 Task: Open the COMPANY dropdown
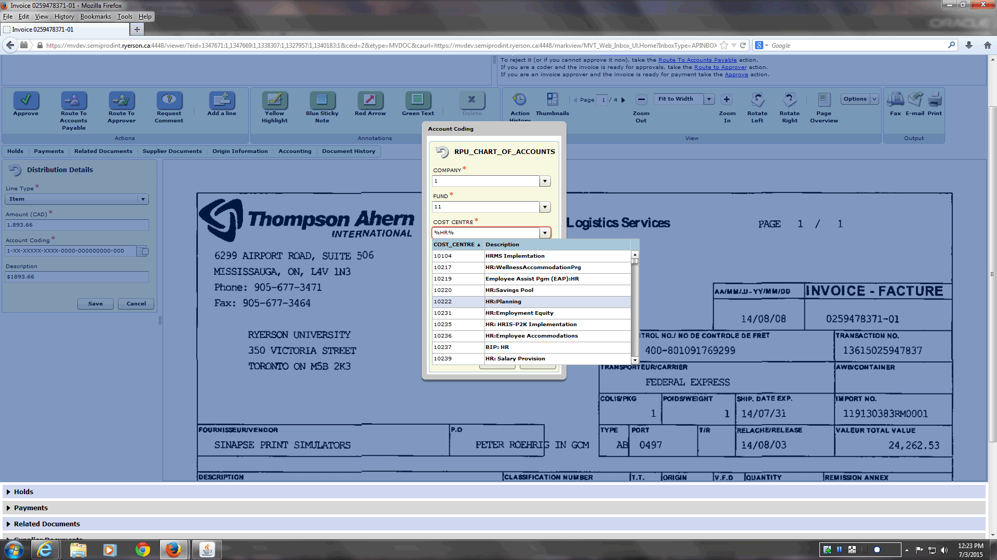pyautogui.click(x=545, y=181)
